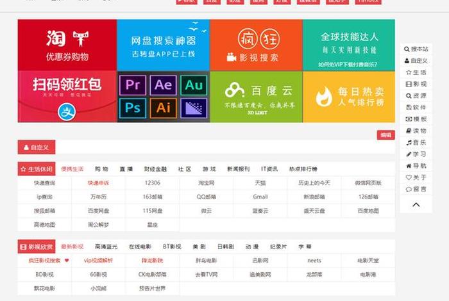Open the 淘宝网 link

pyautogui.click(x=206, y=183)
